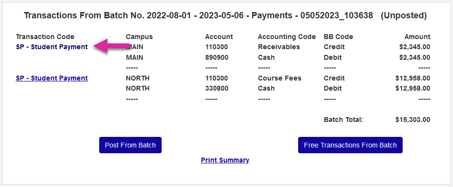The height and width of the screenshot is (187, 453).
Task: Select the $12,958.00 Credit amount
Action: click(x=413, y=78)
